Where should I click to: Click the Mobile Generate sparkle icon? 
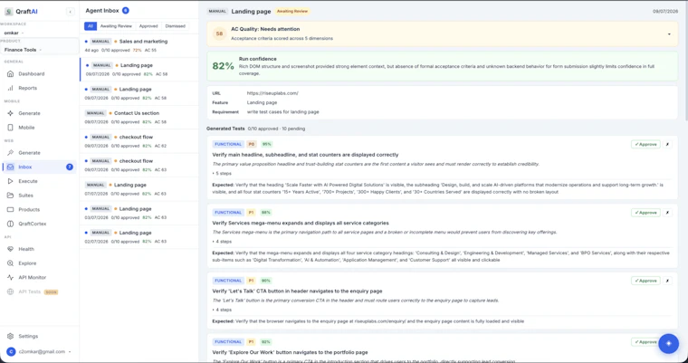click(x=11, y=113)
